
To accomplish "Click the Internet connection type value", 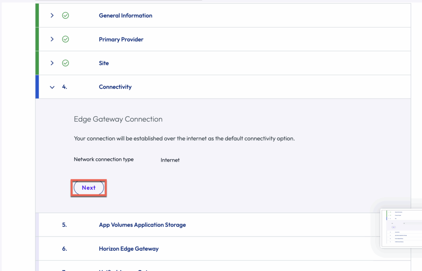I will point(170,160).
